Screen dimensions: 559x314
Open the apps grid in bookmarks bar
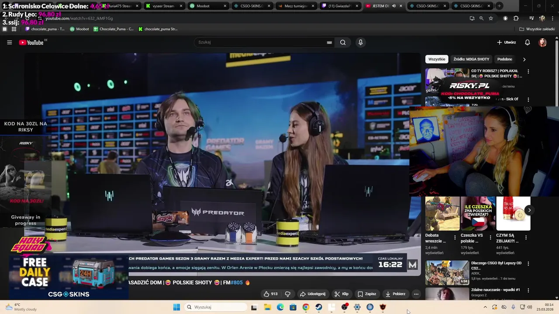(x=14, y=29)
